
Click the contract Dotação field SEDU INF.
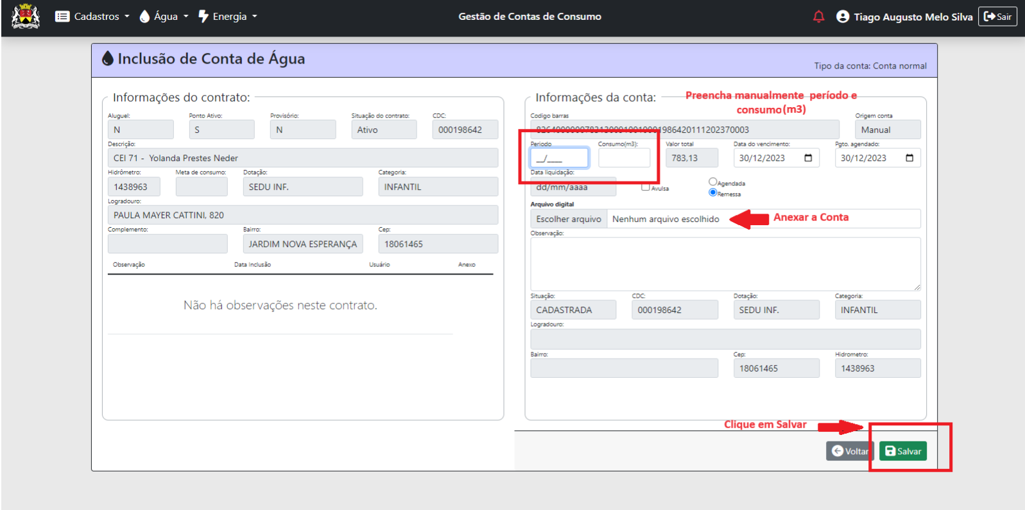(303, 187)
